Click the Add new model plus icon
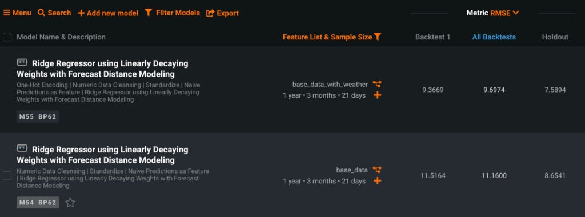This screenshot has width=585, height=217. (x=81, y=13)
